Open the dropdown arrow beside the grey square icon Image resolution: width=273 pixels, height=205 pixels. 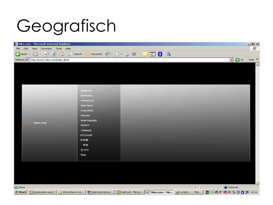[139, 54]
